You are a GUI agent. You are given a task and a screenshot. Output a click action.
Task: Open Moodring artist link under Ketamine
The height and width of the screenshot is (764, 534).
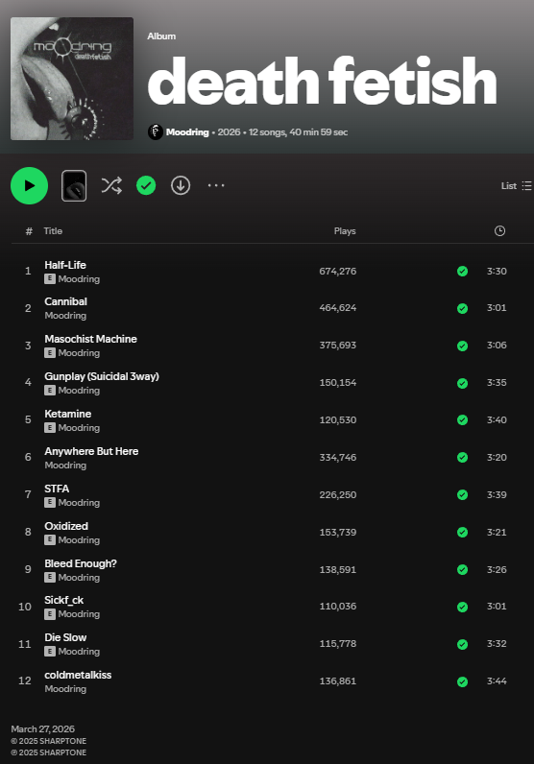pos(79,428)
